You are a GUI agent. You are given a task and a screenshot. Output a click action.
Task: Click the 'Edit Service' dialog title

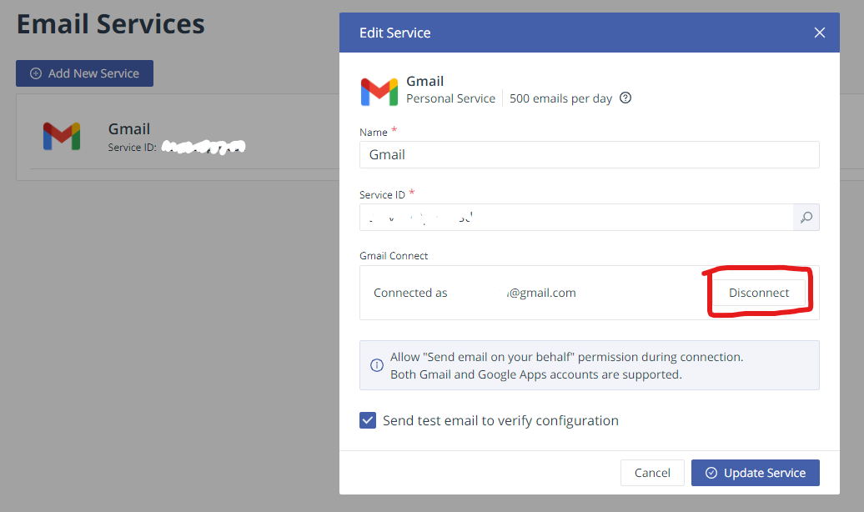(x=395, y=33)
